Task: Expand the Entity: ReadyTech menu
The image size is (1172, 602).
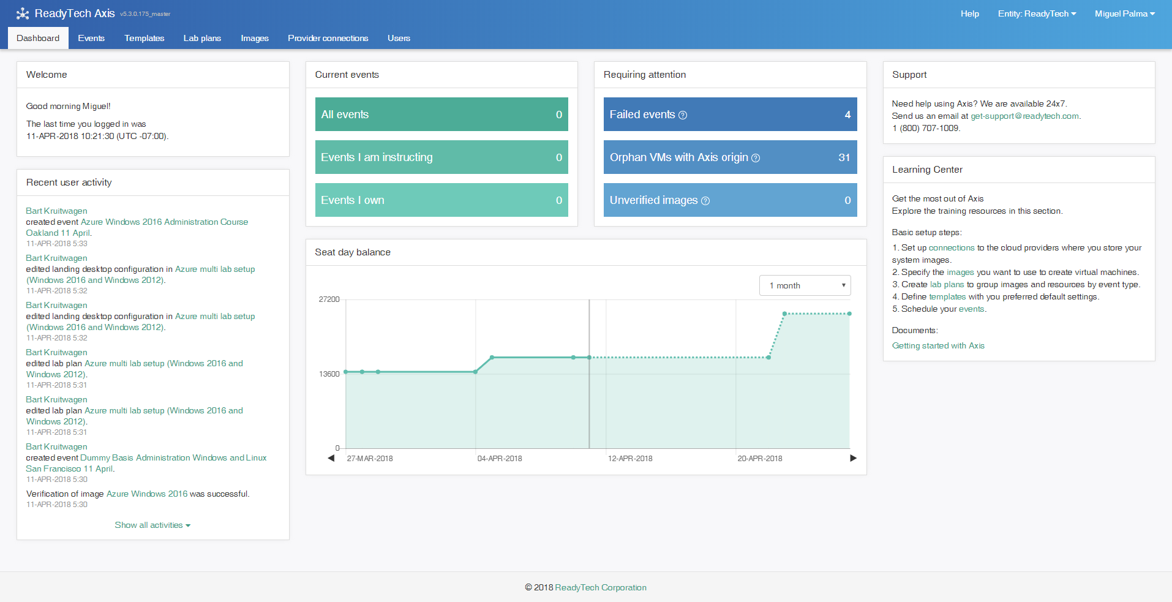Action: pos(1036,13)
